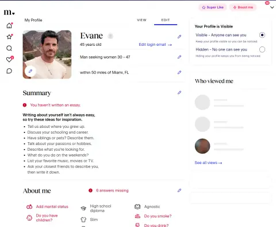
Task: Open the 'See all views' link
Action: (208, 163)
